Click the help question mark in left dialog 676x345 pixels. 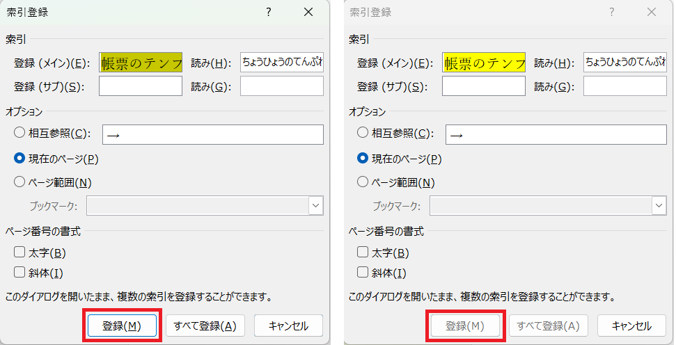(x=269, y=13)
